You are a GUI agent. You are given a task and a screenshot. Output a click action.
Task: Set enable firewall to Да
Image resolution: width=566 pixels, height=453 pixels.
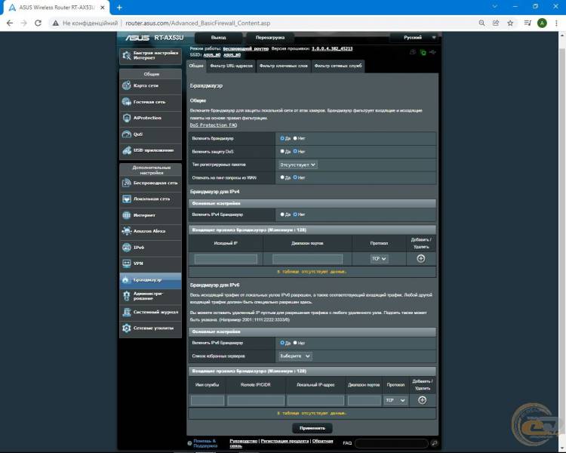click(282, 138)
